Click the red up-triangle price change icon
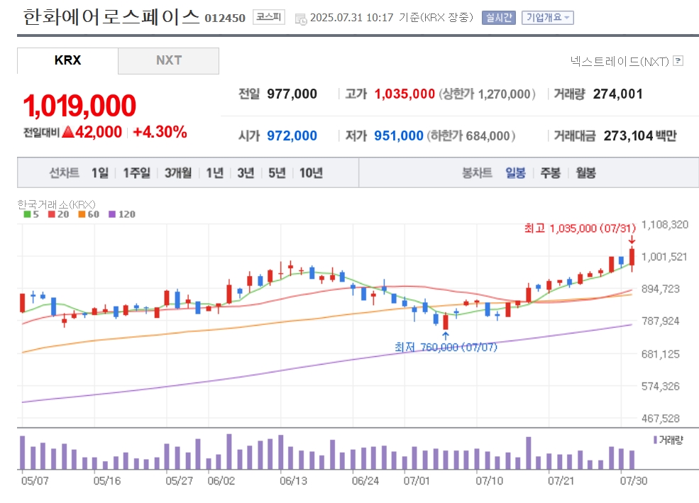699x503 pixels. [67, 131]
